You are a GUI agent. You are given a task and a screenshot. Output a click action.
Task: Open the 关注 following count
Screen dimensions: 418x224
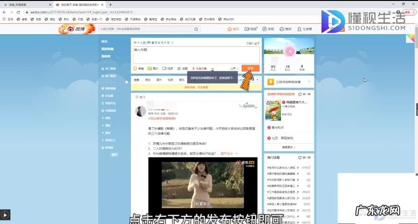click(x=273, y=68)
